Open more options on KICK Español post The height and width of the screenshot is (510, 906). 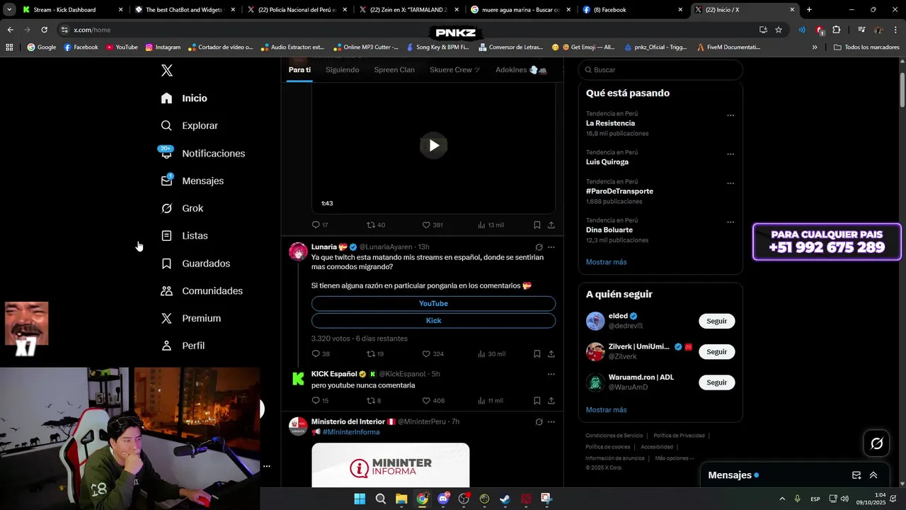click(551, 374)
